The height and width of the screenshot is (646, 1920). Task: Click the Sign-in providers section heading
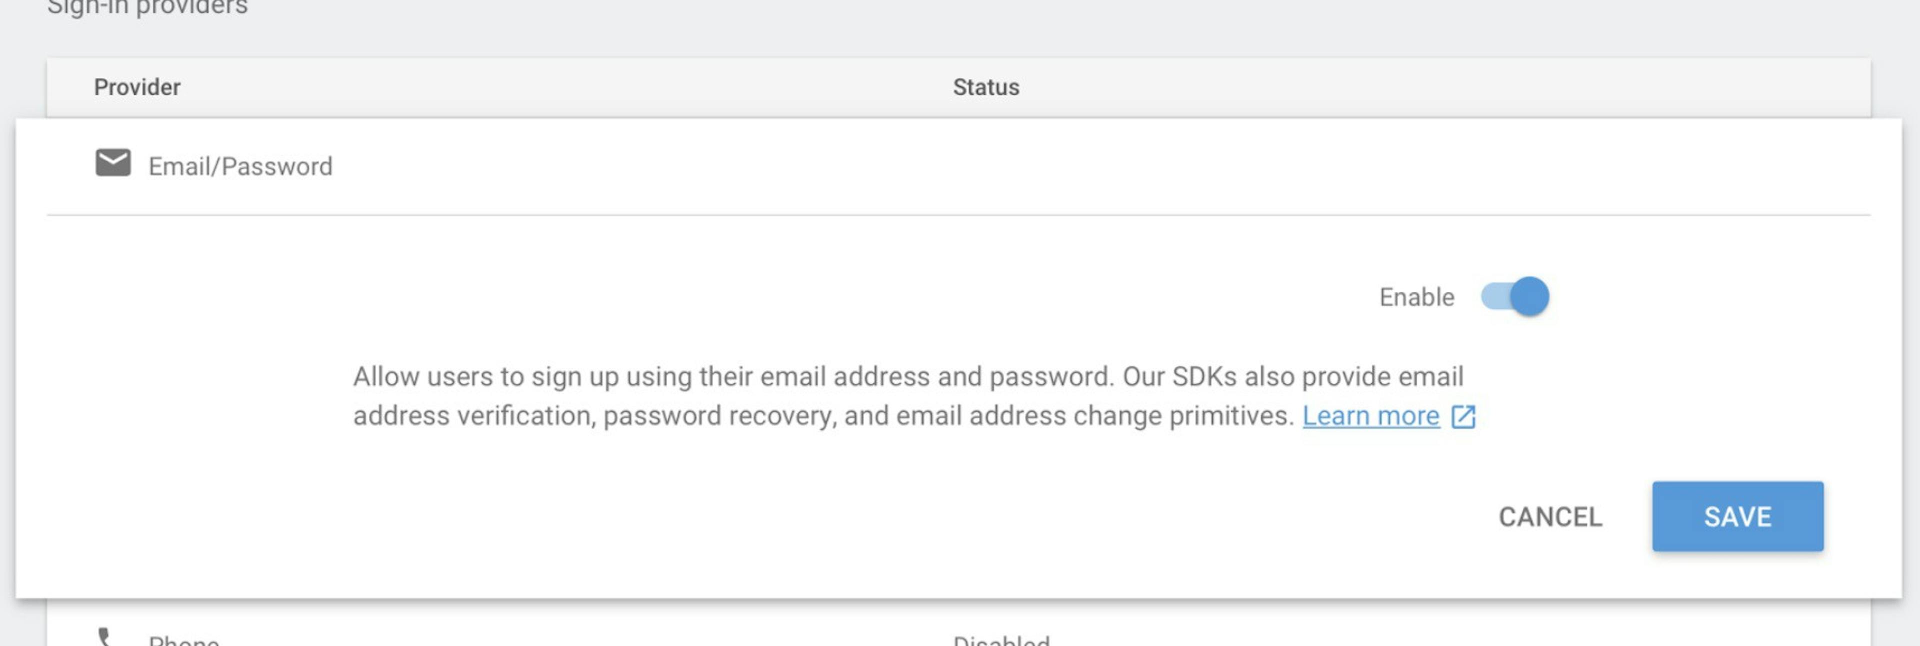point(147,7)
